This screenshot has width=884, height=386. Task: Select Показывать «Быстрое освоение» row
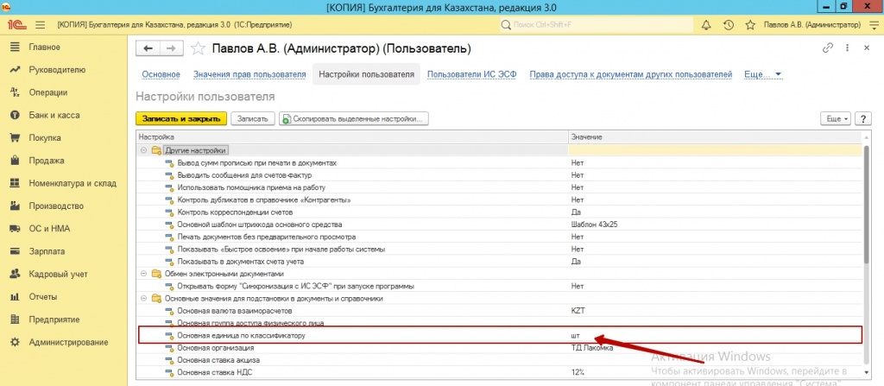point(499,250)
